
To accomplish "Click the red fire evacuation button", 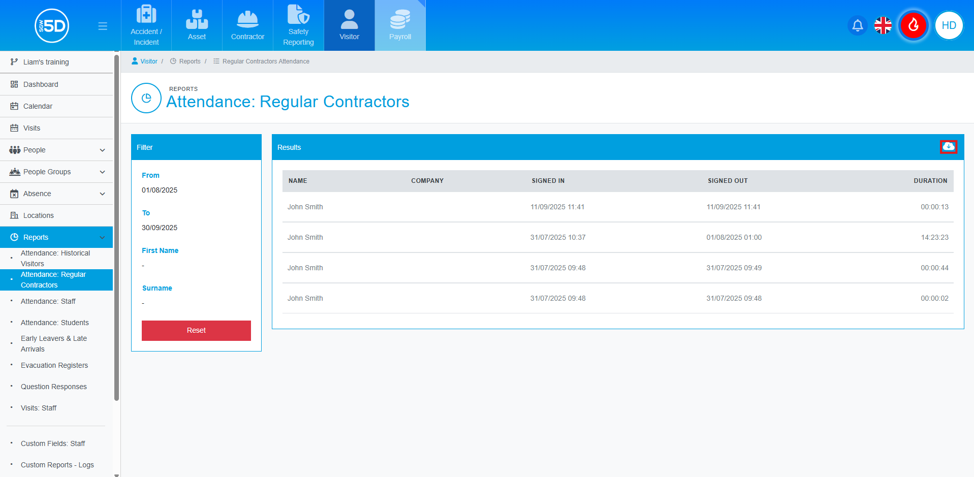I will tap(914, 25).
